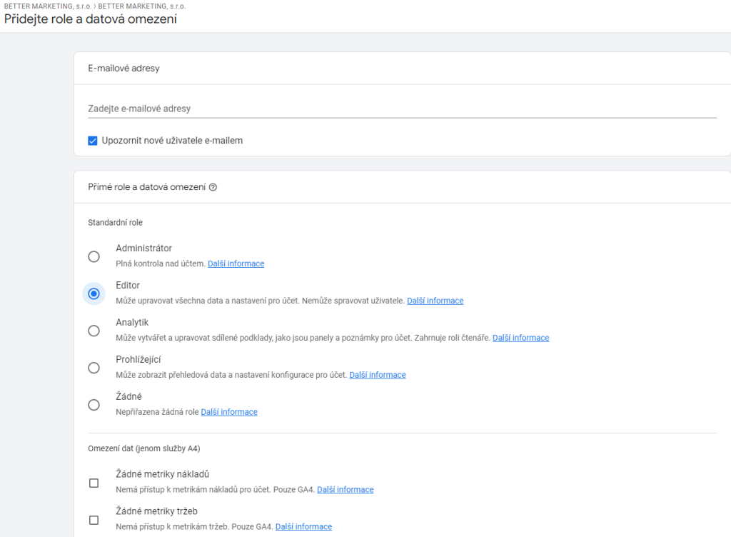This screenshot has width=731, height=537.
Task: Select the Administrátor role radio button
Action: [x=94, y=256]
